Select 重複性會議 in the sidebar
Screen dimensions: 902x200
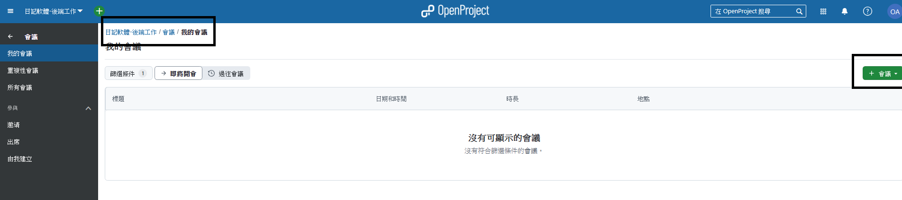point(49,70)
